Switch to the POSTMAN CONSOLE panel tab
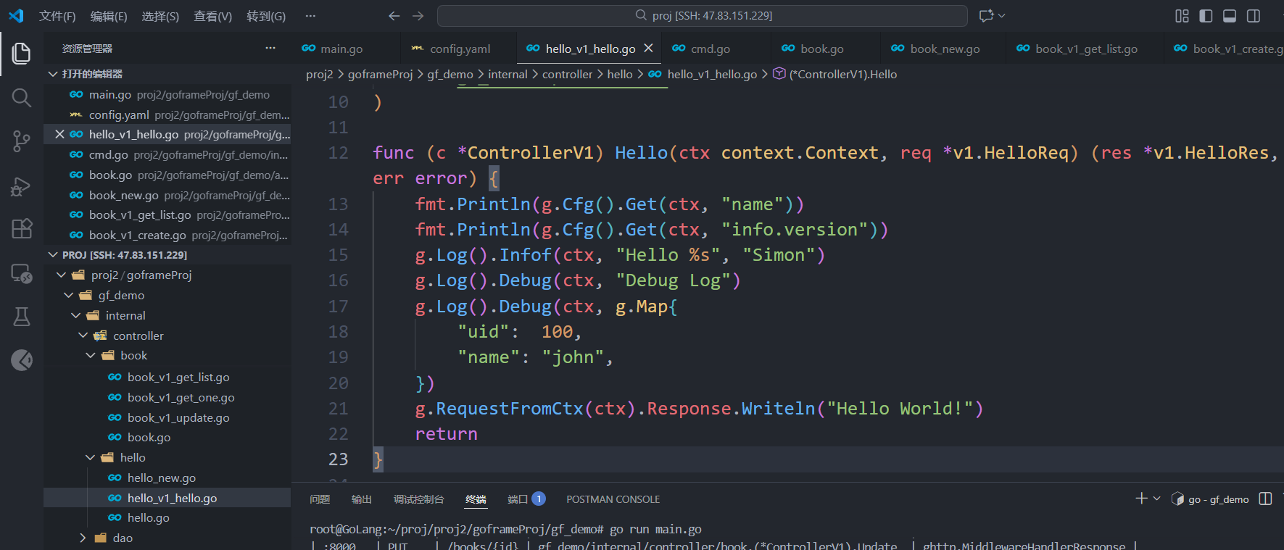 (x=613, y=499)
